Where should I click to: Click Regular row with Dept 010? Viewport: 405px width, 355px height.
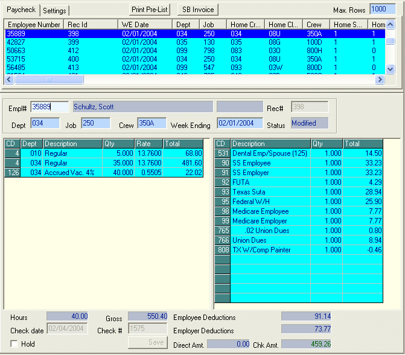click(104, 153)
